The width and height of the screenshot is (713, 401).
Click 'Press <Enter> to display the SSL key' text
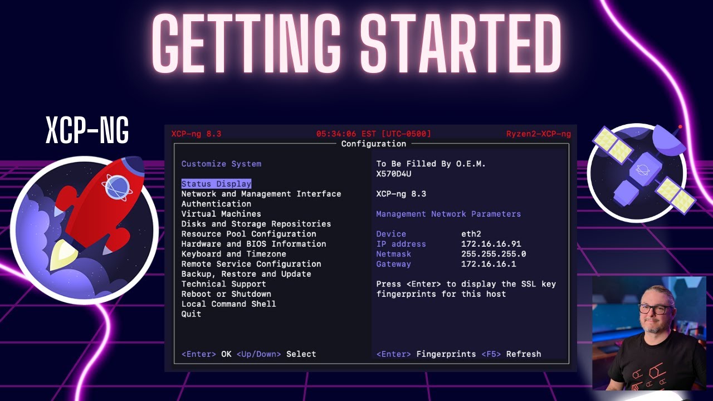(466, 284)
